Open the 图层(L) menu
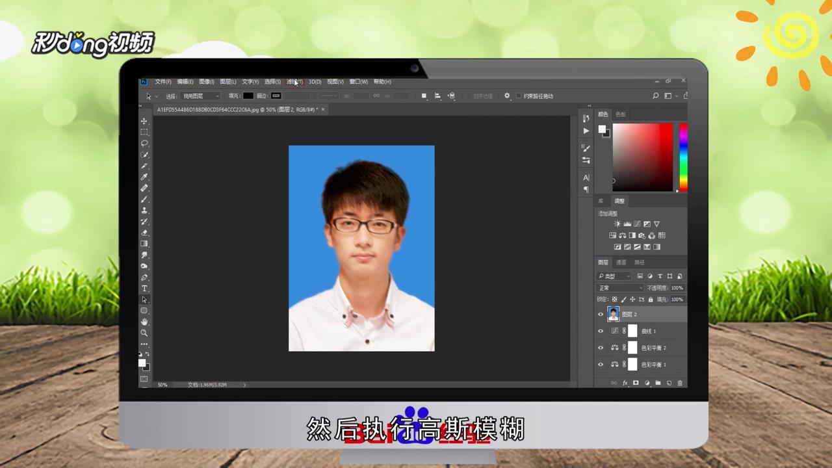Viewport: 832px width, 468px height. point(228,82)
